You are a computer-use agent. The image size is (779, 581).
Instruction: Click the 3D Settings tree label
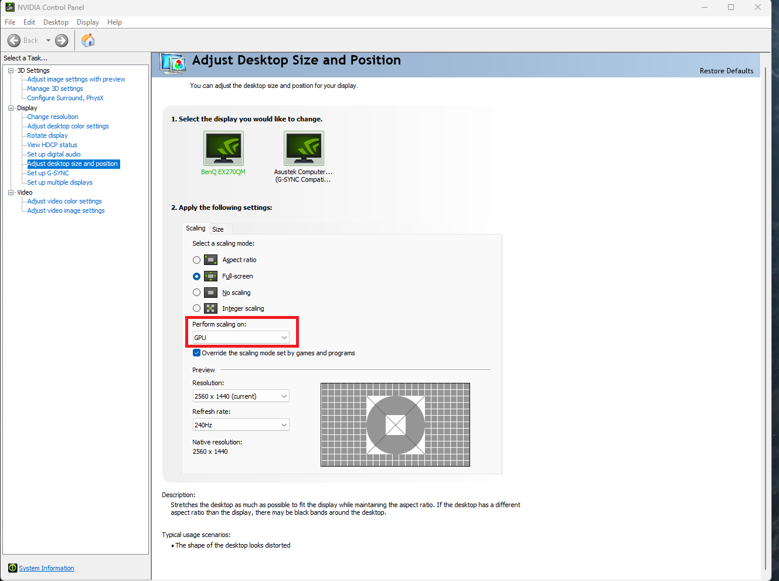33,70
